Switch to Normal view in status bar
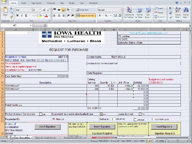Viewport: 192px width, 144px height. click(x=149, y=141)
